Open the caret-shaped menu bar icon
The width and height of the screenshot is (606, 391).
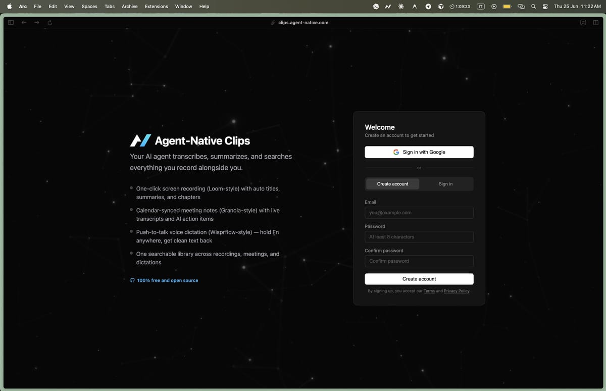click(415, 7)
